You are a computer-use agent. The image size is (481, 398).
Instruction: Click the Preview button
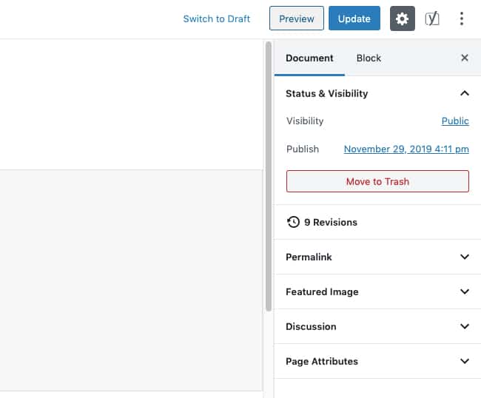pos(297,18)
